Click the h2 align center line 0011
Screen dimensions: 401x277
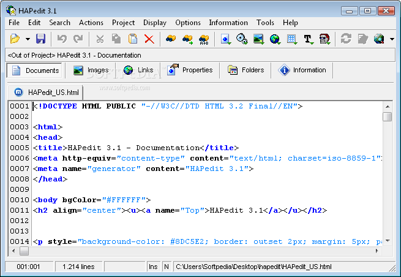point(180,210)
